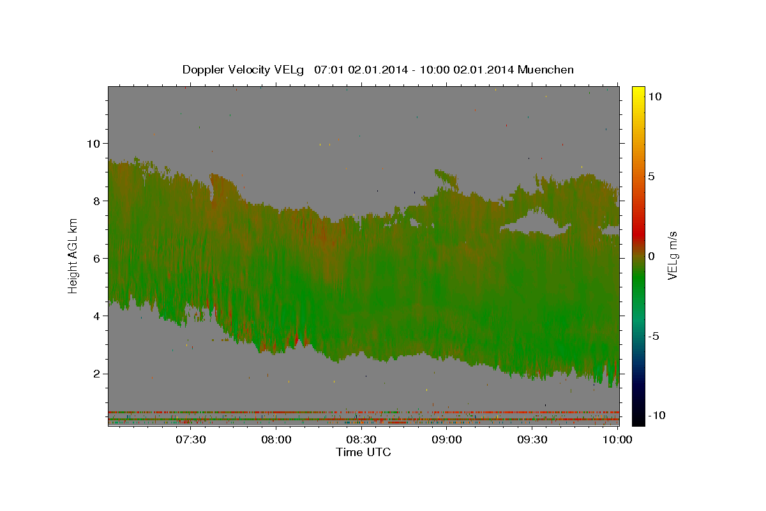The image size is (766, 511).
Task: Click the colorbar tick label '0'
Action: (652, 256)
